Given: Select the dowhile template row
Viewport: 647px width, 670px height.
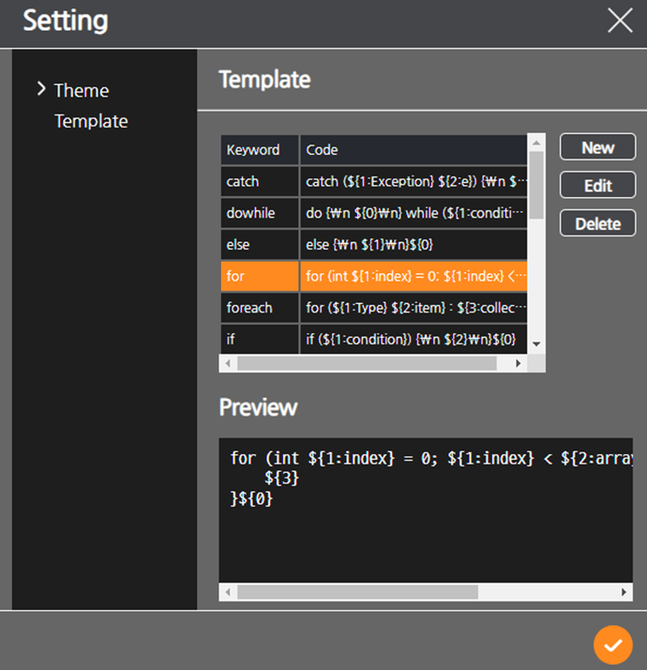Looking at the screenshot, I should click(x=260, y=213).
